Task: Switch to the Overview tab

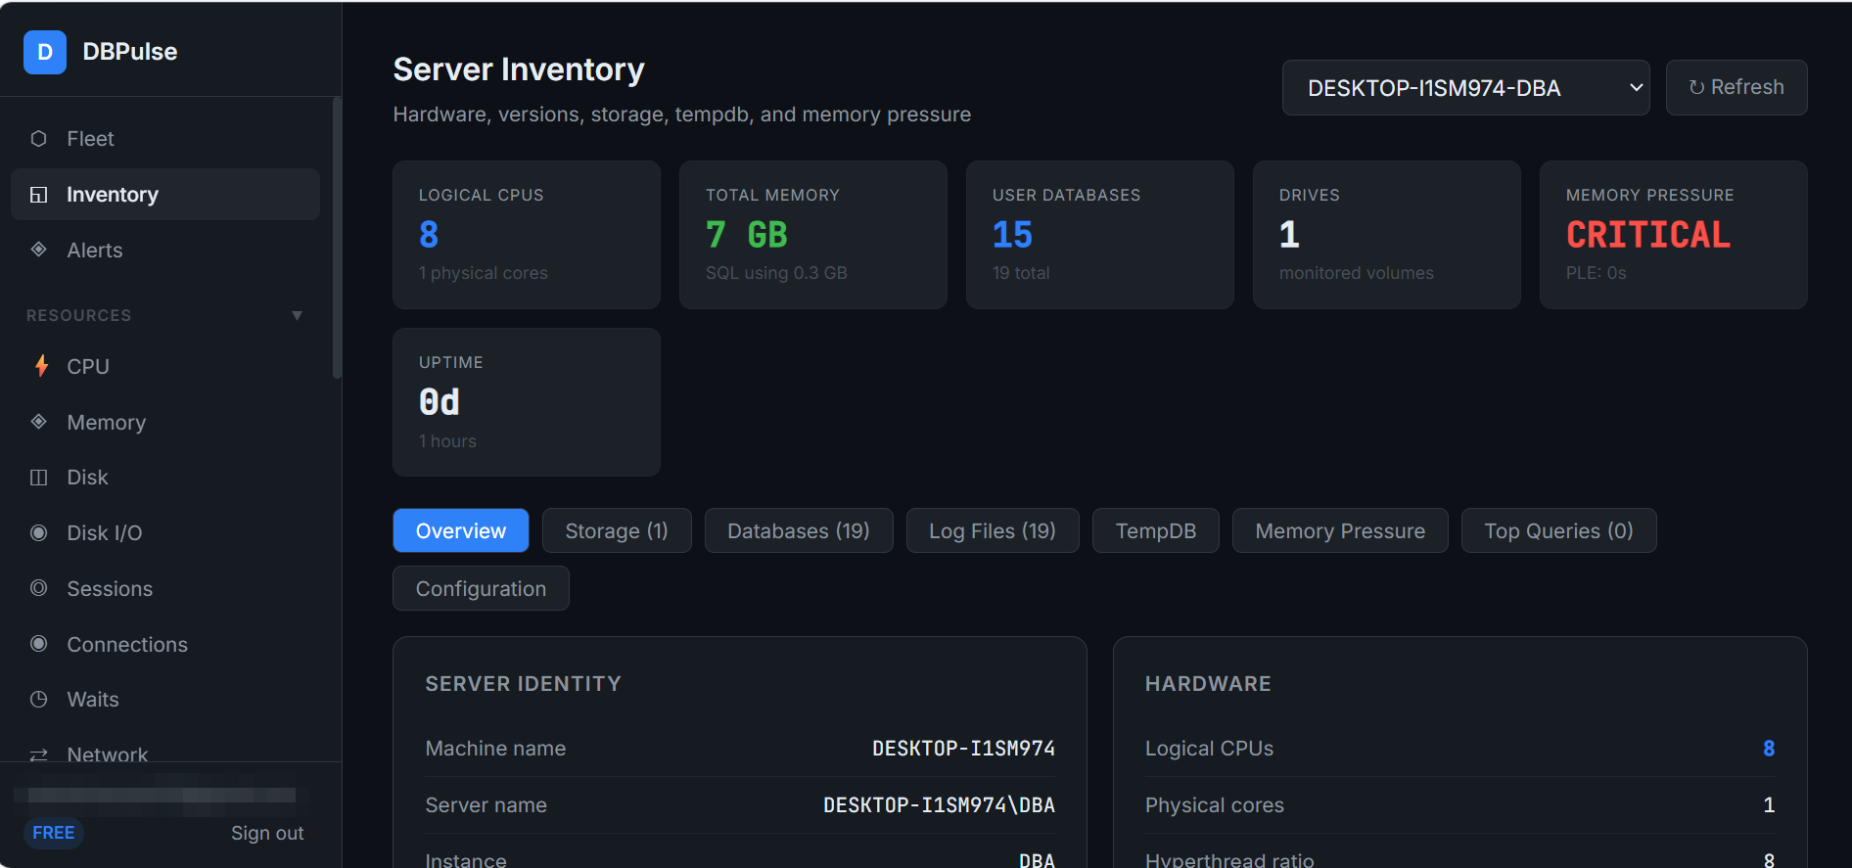Action: tap(461, 530)
